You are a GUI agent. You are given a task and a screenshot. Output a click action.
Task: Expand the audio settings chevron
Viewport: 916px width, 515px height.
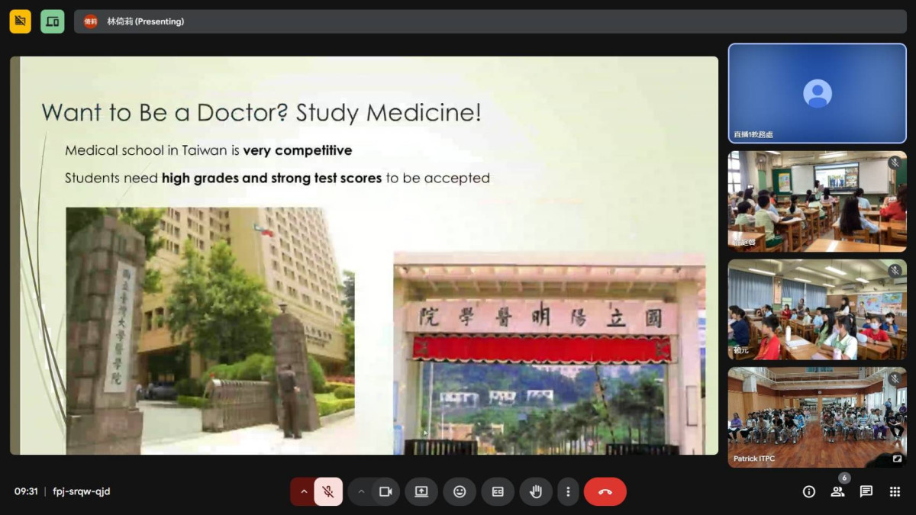pyautogui.click(x=303, y=492)
